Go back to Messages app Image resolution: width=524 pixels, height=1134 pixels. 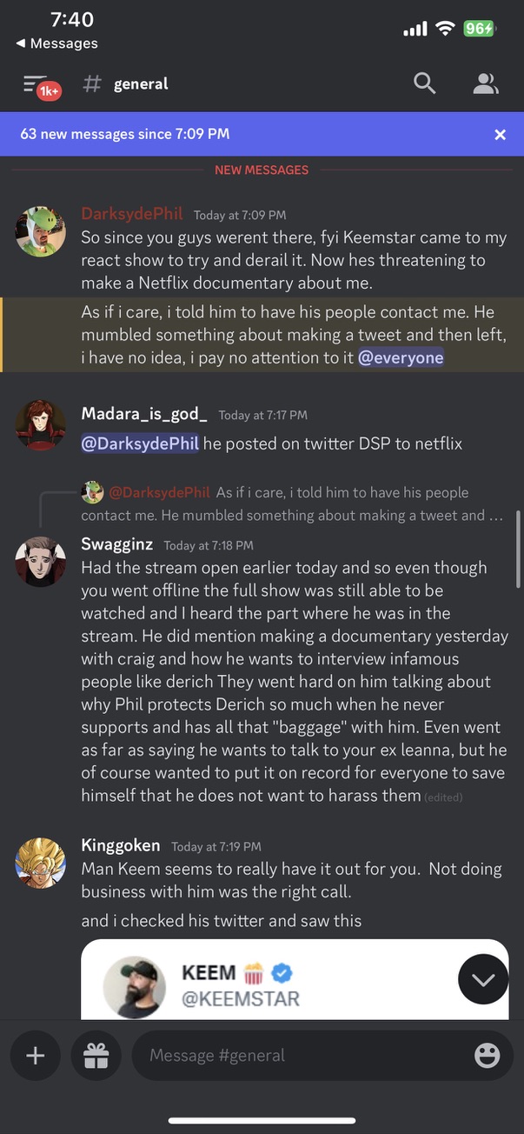click(x=56, y=43)
